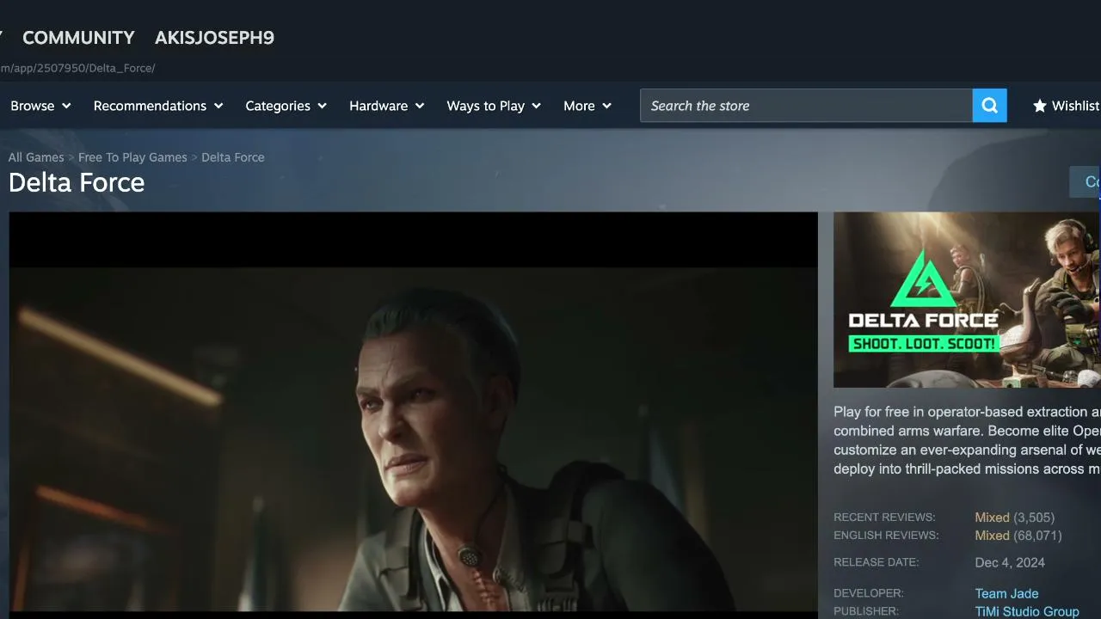Open the COMMUNITY menu

(78, 38)
